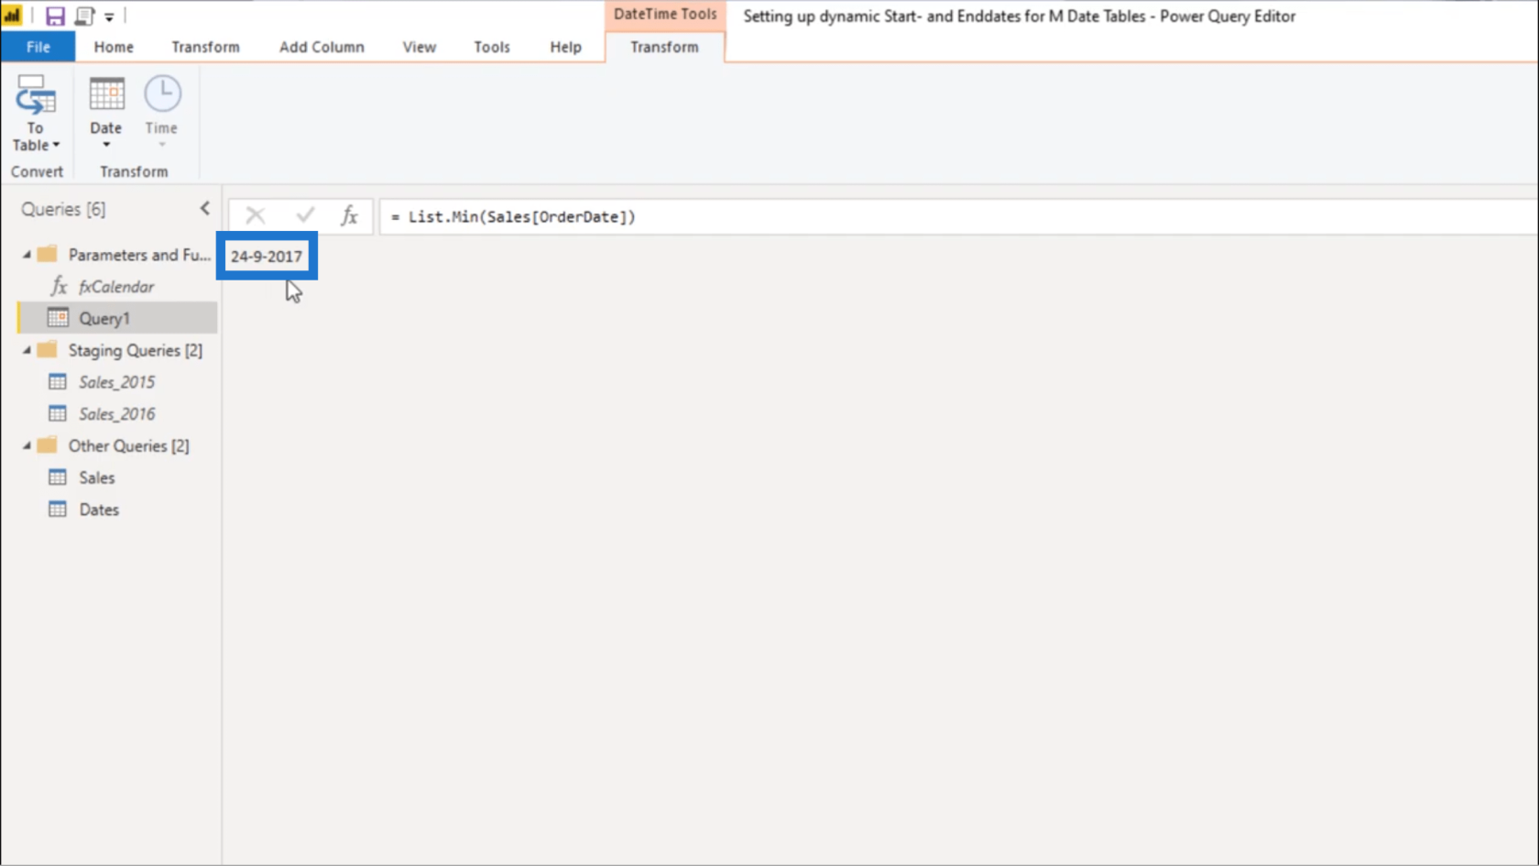Viewport: 1539px width, 866px height.
Task: Switch to the Home ribbon tab
Action: tap(114, 47)
